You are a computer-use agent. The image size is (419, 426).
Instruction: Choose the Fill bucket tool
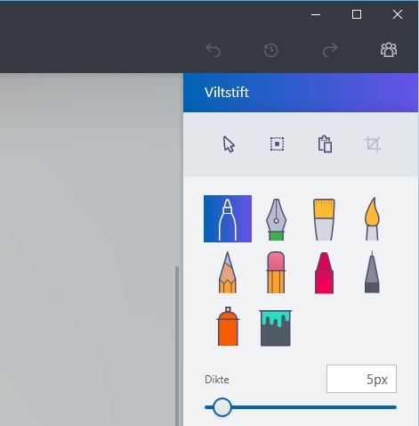coord(276,328)
